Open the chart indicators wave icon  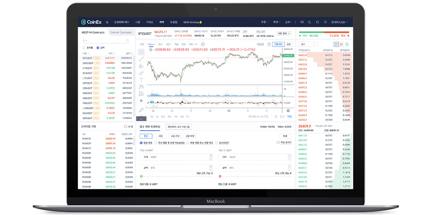coord(196,44)
